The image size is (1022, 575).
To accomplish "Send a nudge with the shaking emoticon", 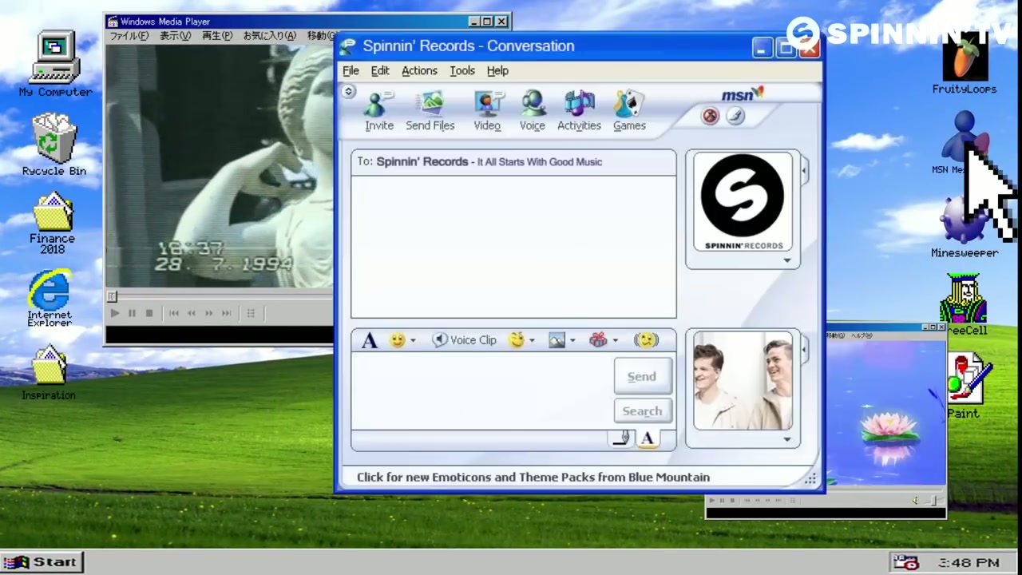I will tap(646, 340).
